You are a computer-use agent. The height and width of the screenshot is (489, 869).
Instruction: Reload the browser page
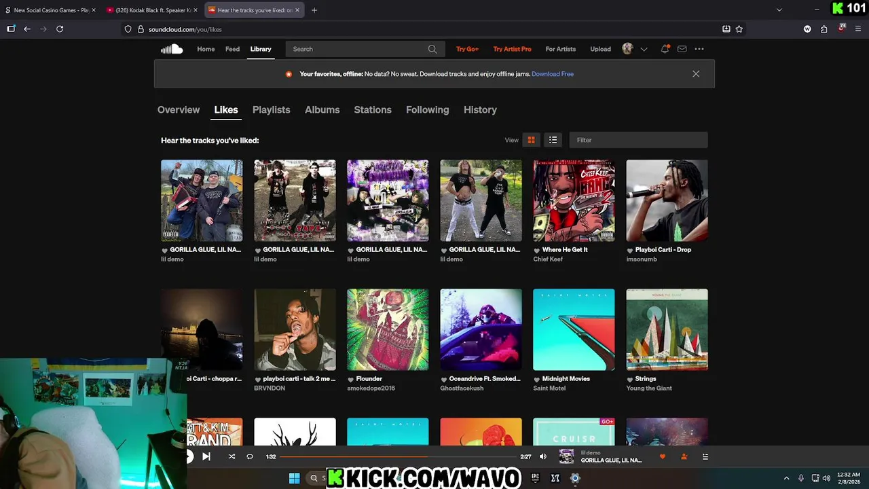[60, 29]
